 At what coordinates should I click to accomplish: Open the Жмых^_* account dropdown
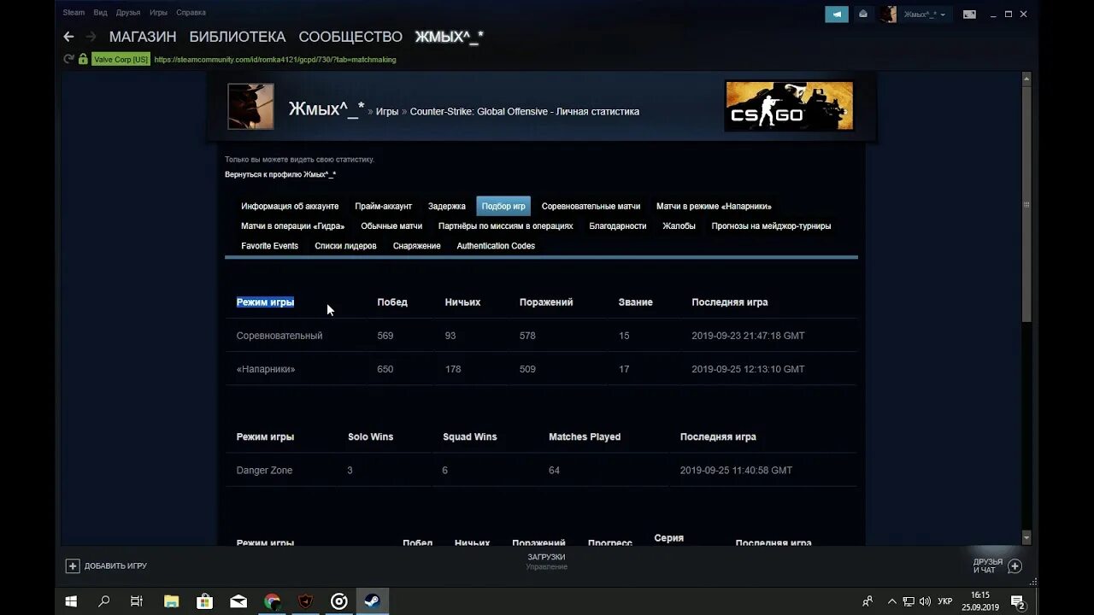coord(924,15)
